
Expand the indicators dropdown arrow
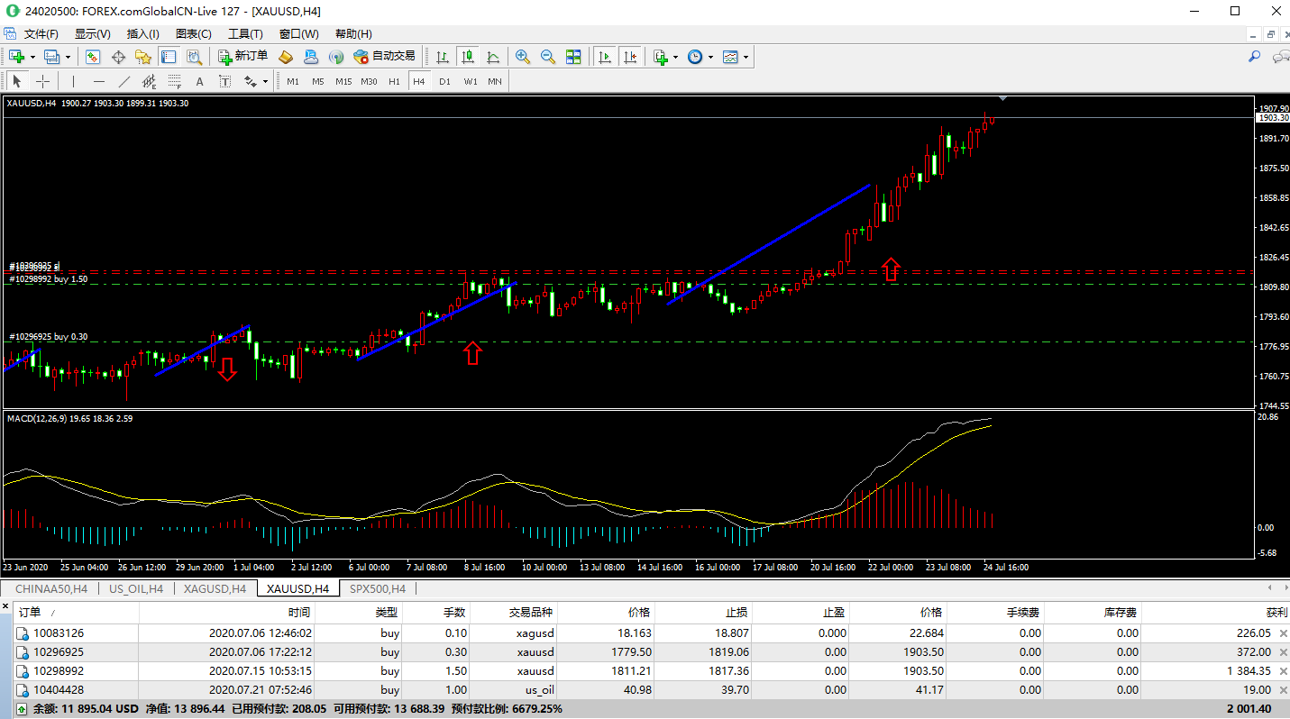[x=676, y=57]
